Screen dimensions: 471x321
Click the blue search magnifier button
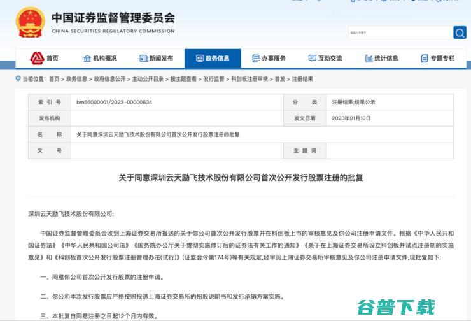tap(460, 32)
